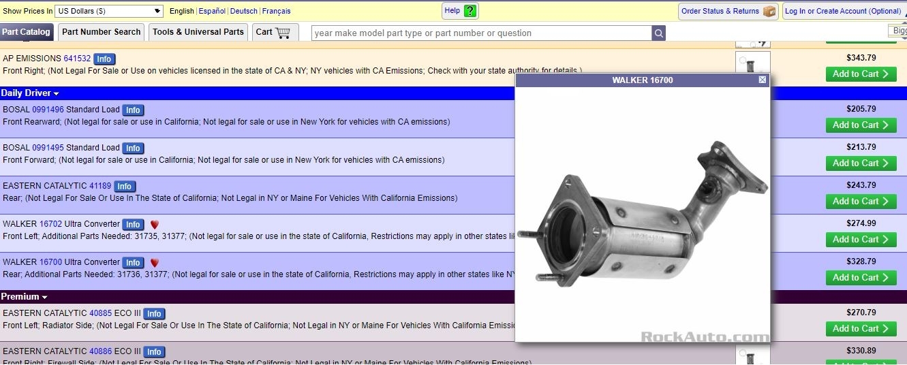Open Info for EASTERN CATALYTIC 40886
Image resolution: width=907 pixels, height=365 pixels.
[x=154, y=352]
